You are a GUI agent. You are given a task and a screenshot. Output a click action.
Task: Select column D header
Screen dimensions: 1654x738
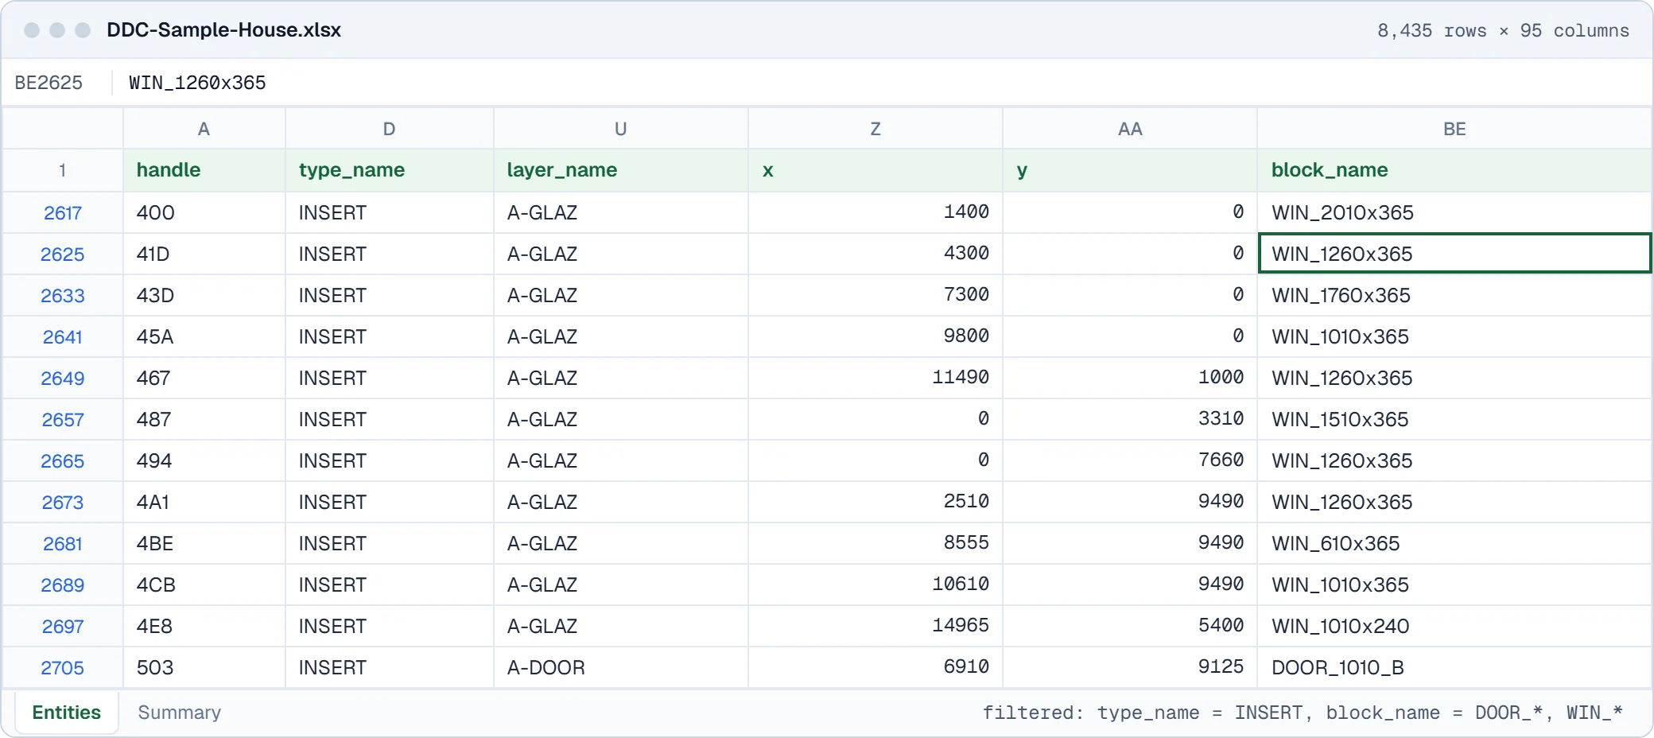[x=390, y=129]
